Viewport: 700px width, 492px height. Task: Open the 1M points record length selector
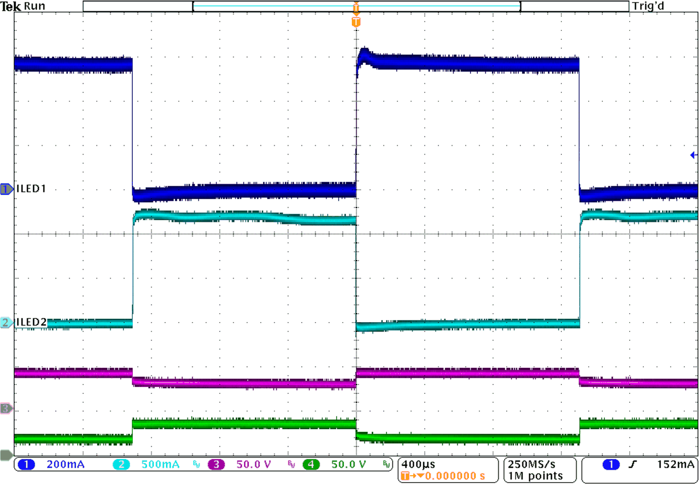pyautogui.click(x=535, y=475)
